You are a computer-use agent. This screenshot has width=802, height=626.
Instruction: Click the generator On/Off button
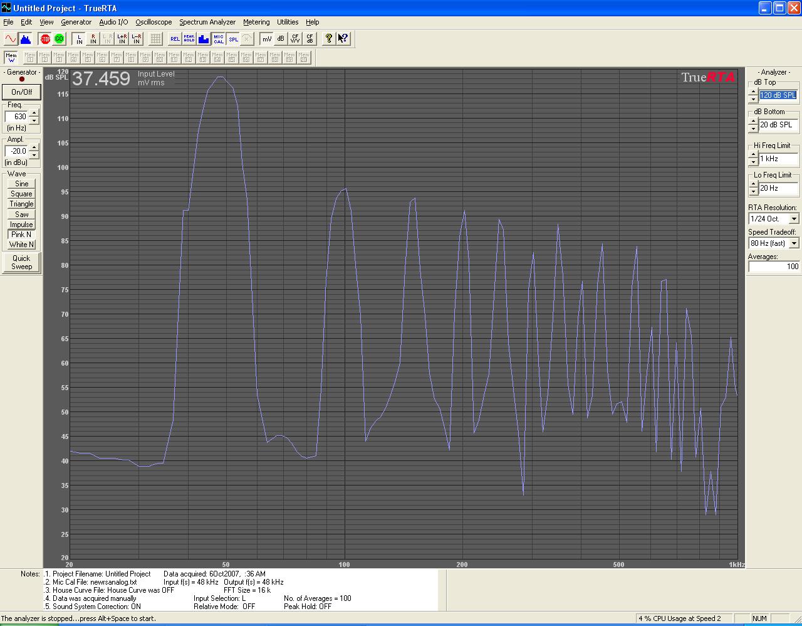point(21,92)
